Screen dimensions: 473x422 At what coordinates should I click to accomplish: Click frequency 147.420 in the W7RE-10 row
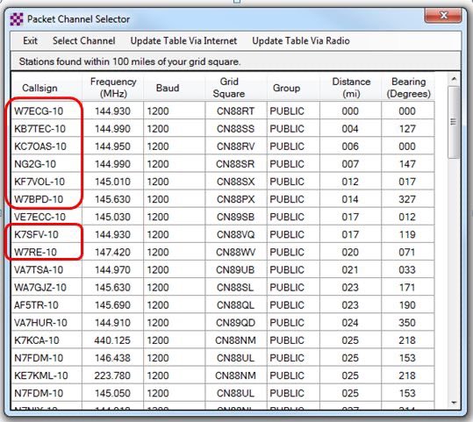(112, 252)
